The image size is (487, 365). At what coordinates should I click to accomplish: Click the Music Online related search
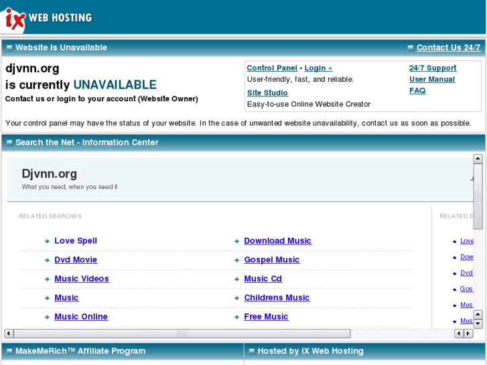[x=81, y=317]
